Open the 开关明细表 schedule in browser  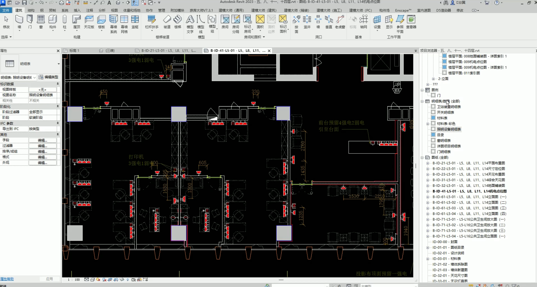click(x=445, y=113)
